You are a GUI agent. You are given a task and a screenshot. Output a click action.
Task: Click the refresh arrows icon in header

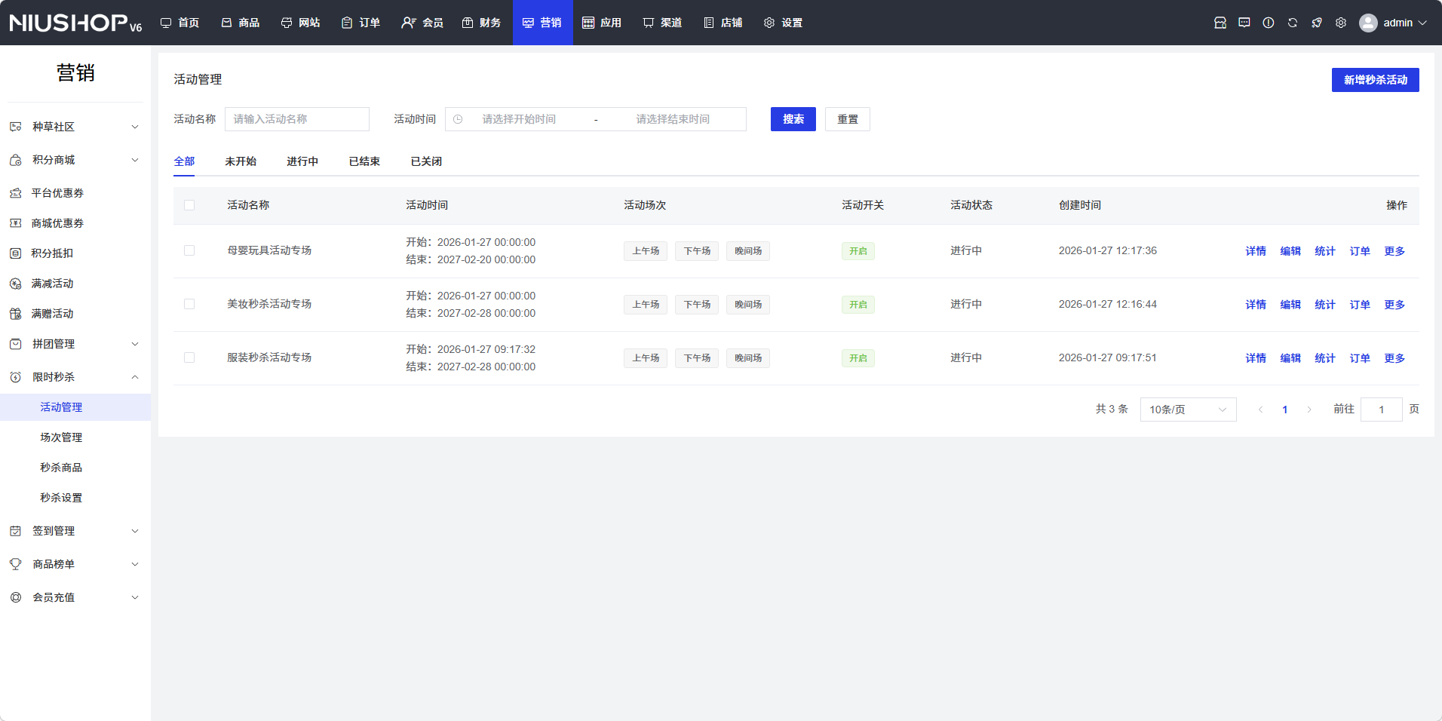1292,23
